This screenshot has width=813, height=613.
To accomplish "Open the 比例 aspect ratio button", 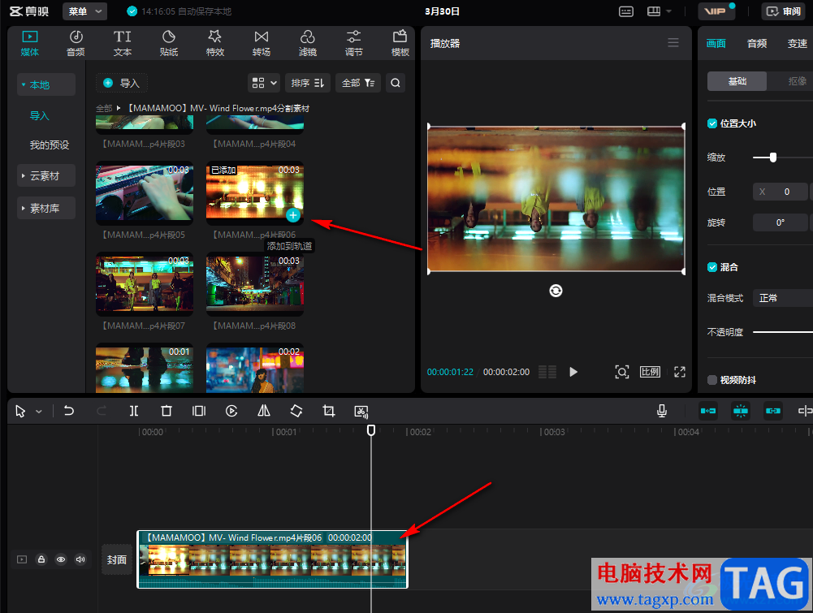I will click(x=650, y=372).
